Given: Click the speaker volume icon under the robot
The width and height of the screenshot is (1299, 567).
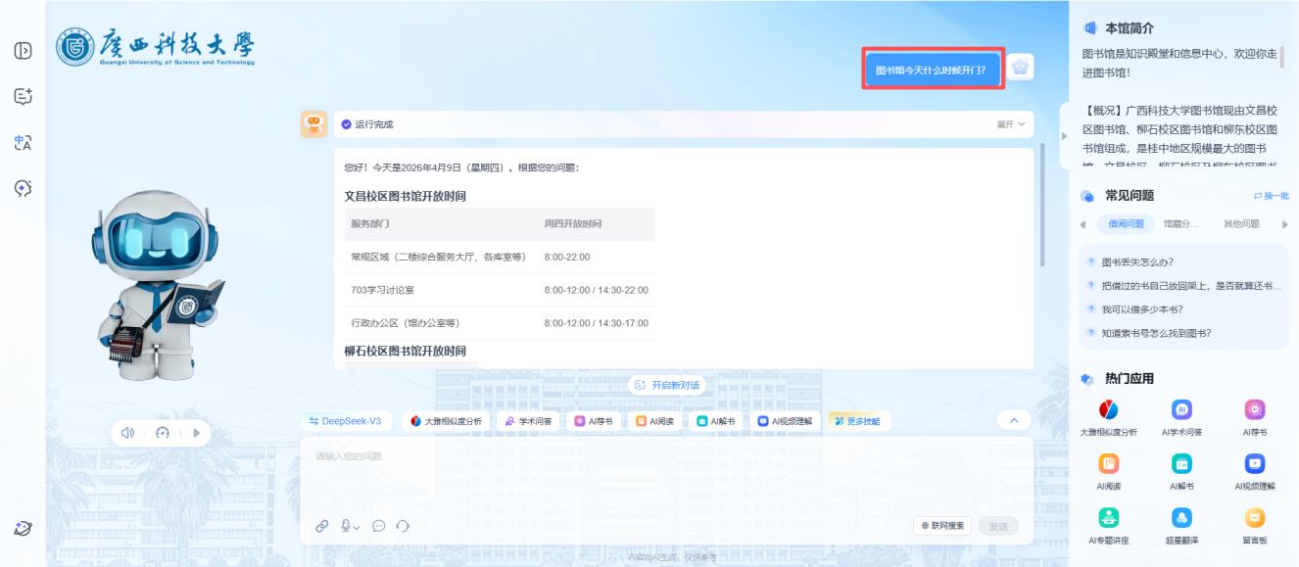Looking at the screenshot, I should [x=127, y=433].
